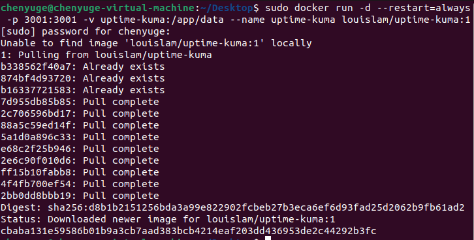Click the '-p 3001:3001' port argument
The height and width of the screenshot is (240, 474).
coord(42,20)
